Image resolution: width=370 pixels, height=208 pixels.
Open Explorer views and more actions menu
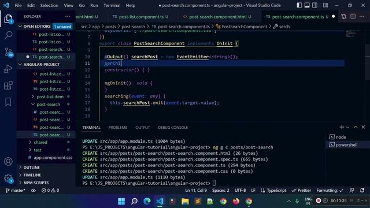[x=68, y=16]
